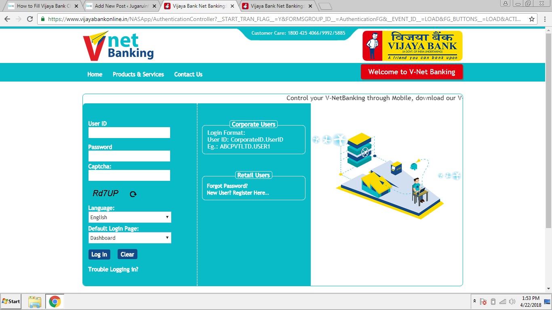Open the volume control in tray
This screenshot has width=552, height=310.
pos(512,302)
